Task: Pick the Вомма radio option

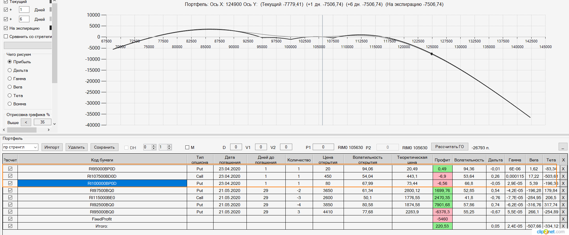Action: coord(10,104)
